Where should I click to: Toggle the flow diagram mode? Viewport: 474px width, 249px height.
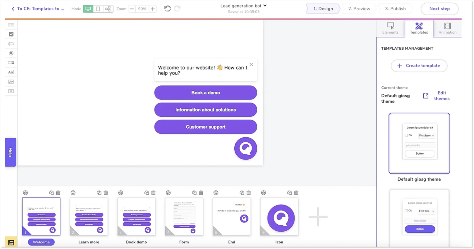108,9
